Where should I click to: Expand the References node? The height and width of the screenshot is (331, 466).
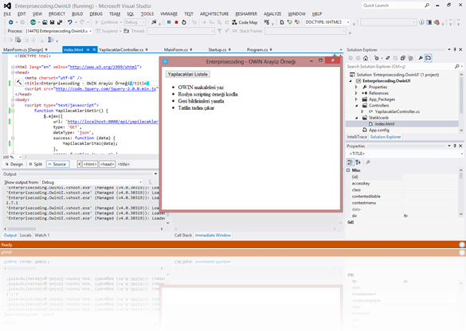356,93
